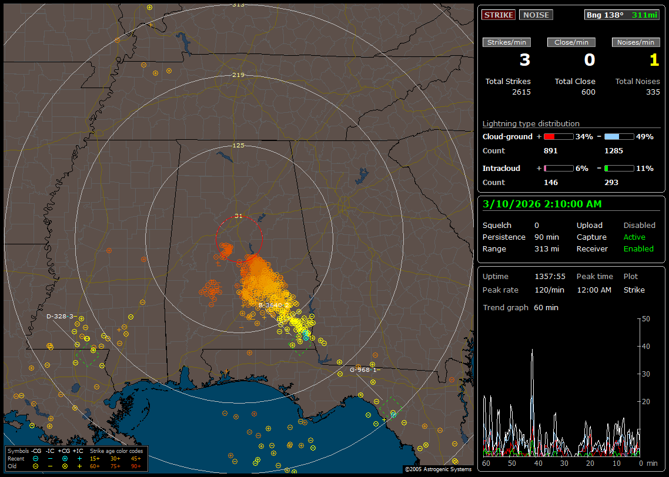
Task: Click the Close/min label button
Action: (571, 42)
